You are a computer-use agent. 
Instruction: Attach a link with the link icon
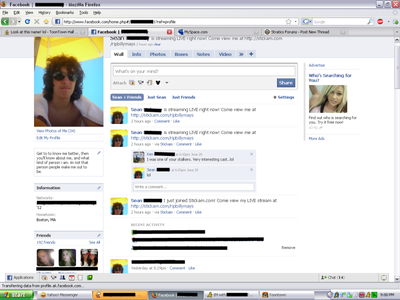(x=149, y=82)
